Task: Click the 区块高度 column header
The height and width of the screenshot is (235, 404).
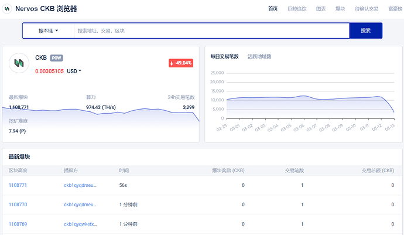Action: pos(18,171)
